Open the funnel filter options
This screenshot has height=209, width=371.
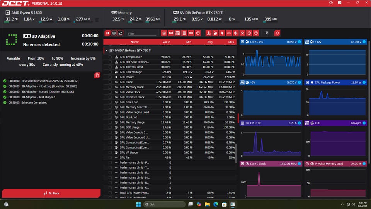pyautogui.click(x=267, y=33)
